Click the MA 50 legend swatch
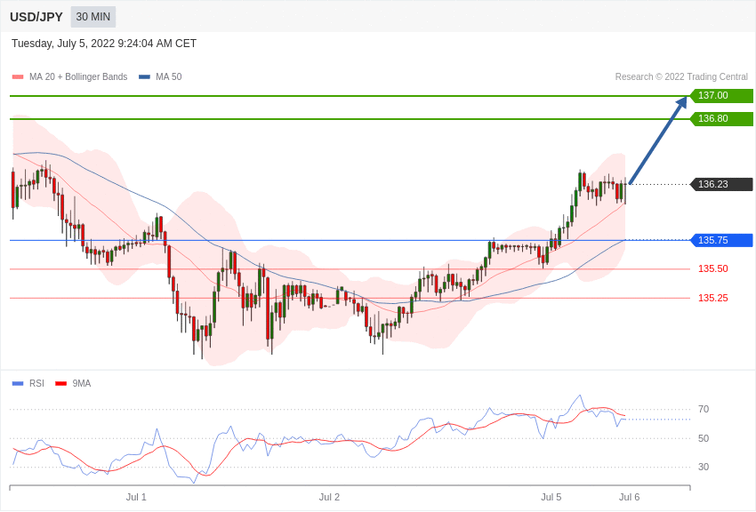Viewport: 756px width, 512px height. pyautogui.click(x=144, y=77)
